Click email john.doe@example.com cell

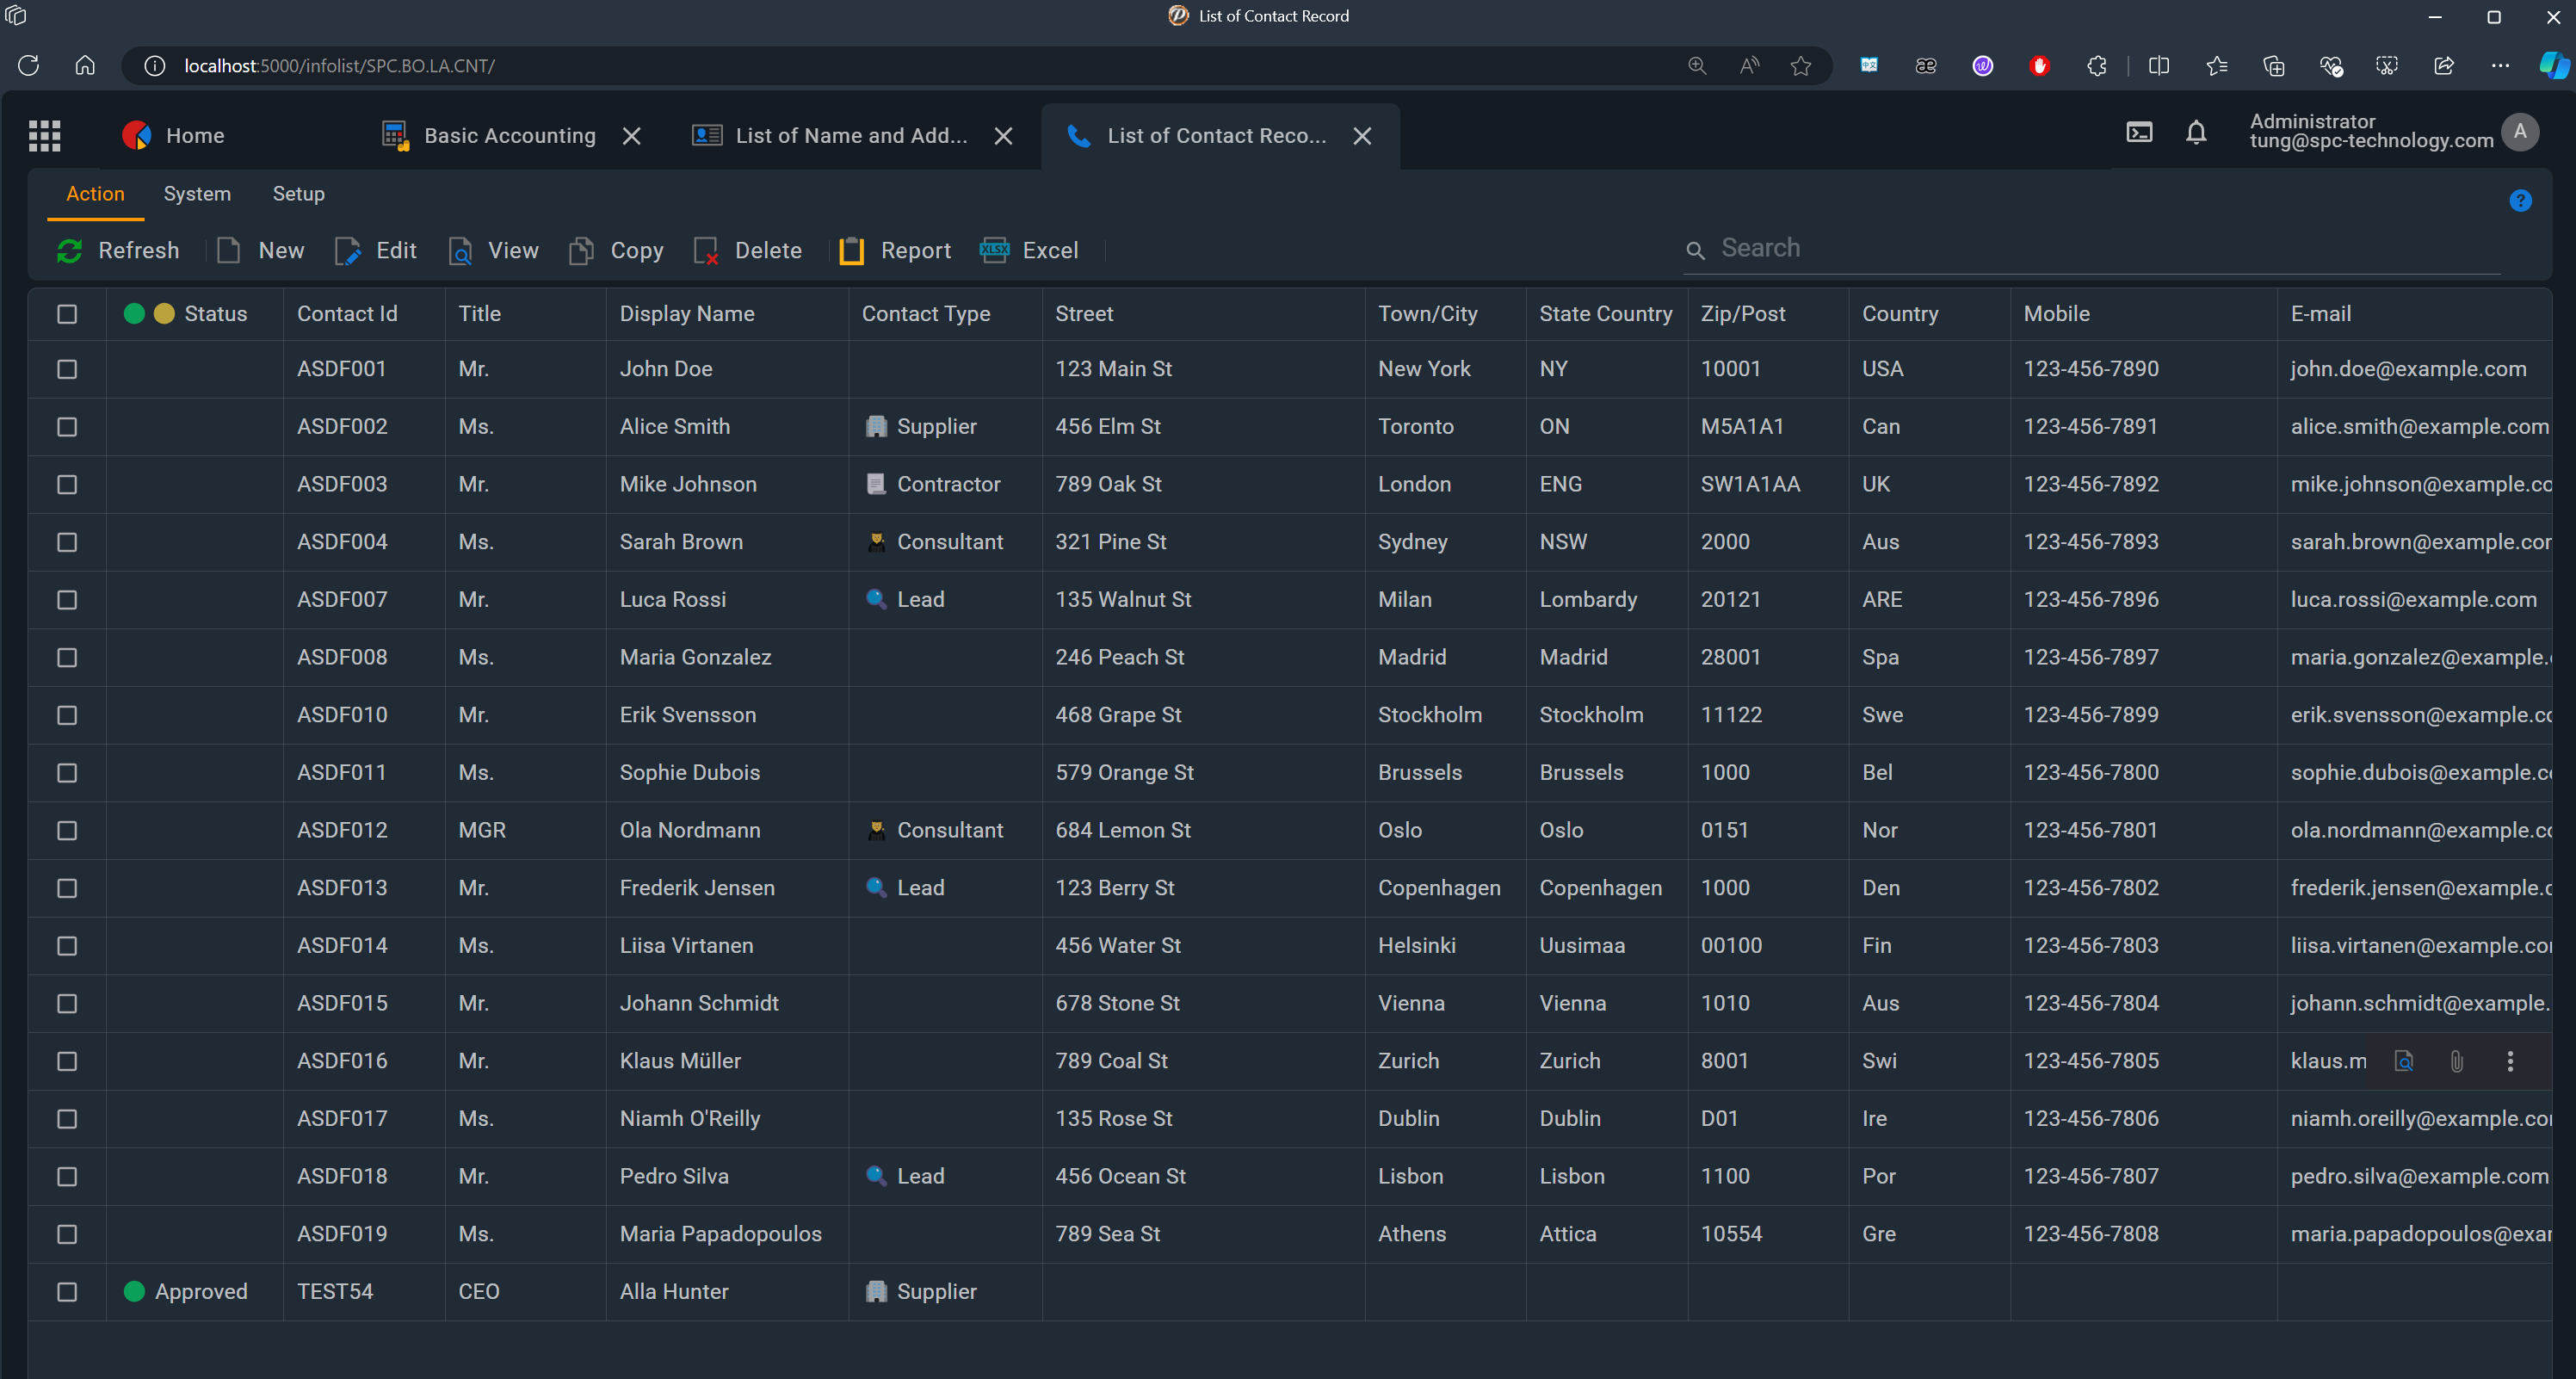tap(2408, 369)
